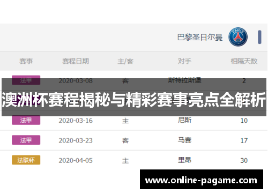Click 主 in the 里昂 row
268x194 pixels.
[x=125, y=161]
